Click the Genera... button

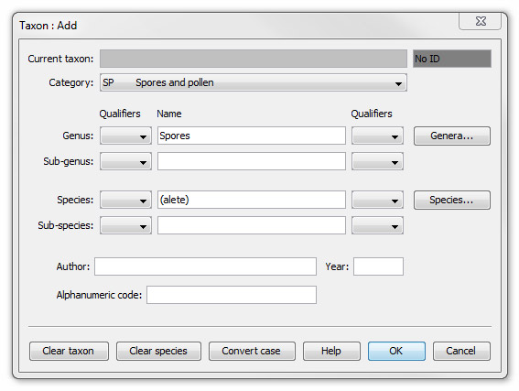(452, 136)
